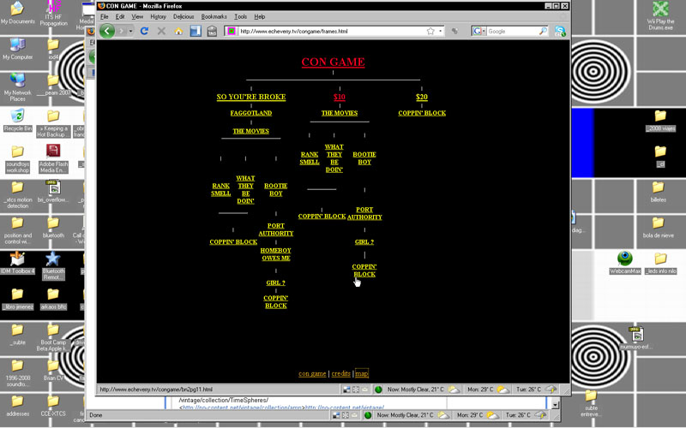Open the Recycle Bin desktop icon
This screenshot has height=428, width=686.
tap(17, 116)
